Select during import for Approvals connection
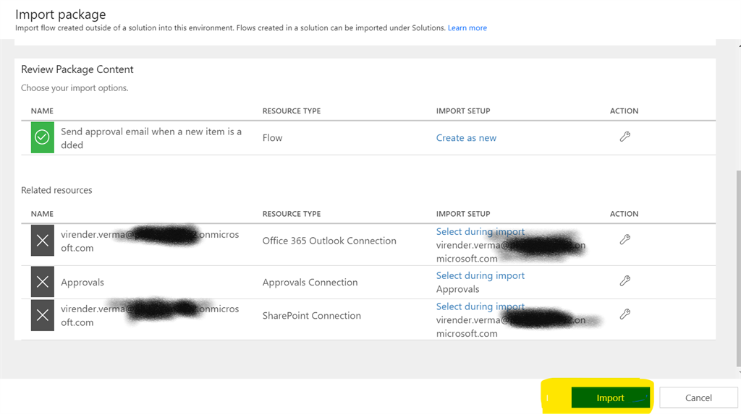 tap(480, 275)
